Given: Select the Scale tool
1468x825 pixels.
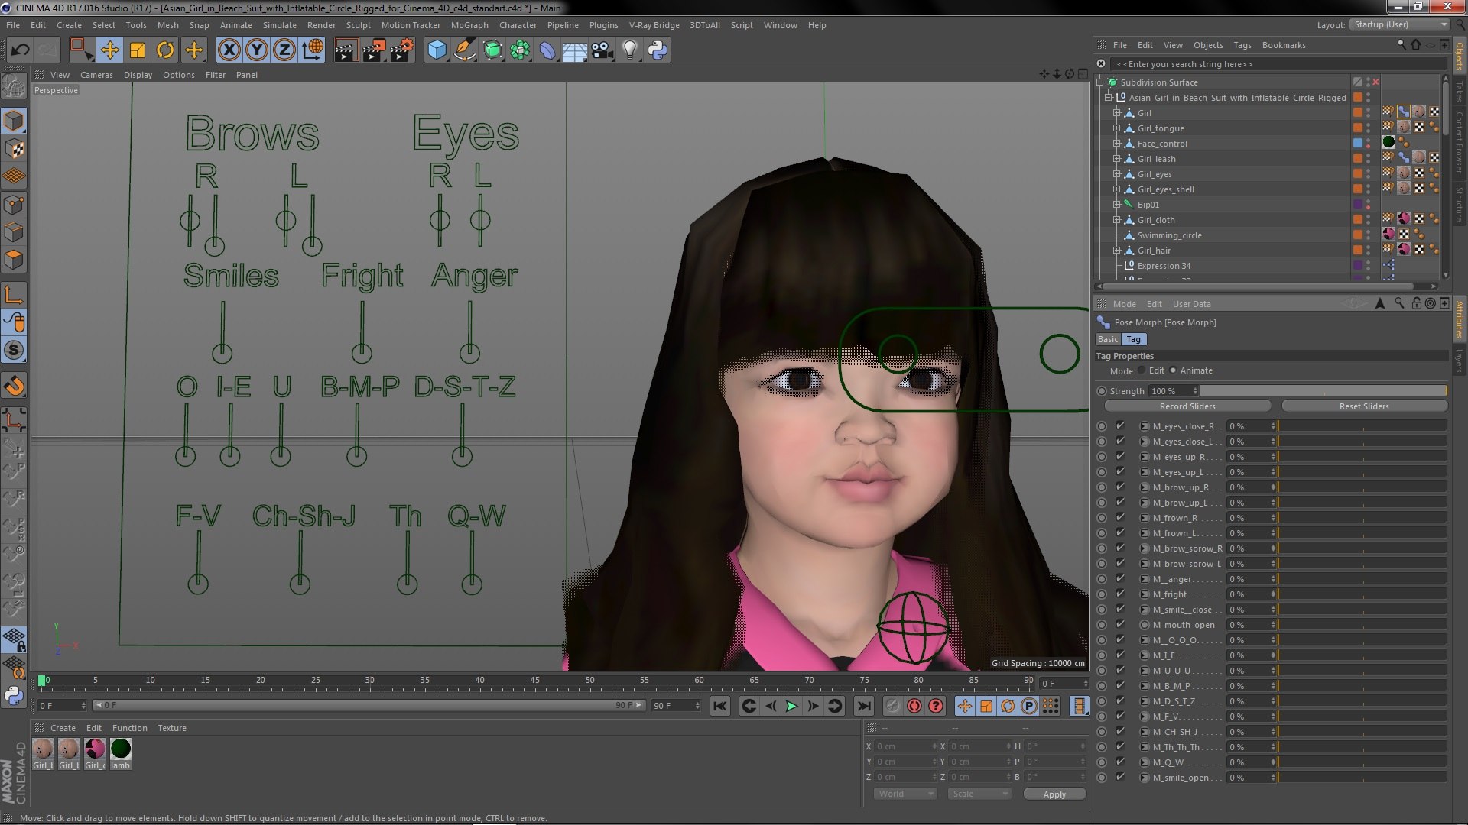Looking at the screenshot, I should 138,50.
